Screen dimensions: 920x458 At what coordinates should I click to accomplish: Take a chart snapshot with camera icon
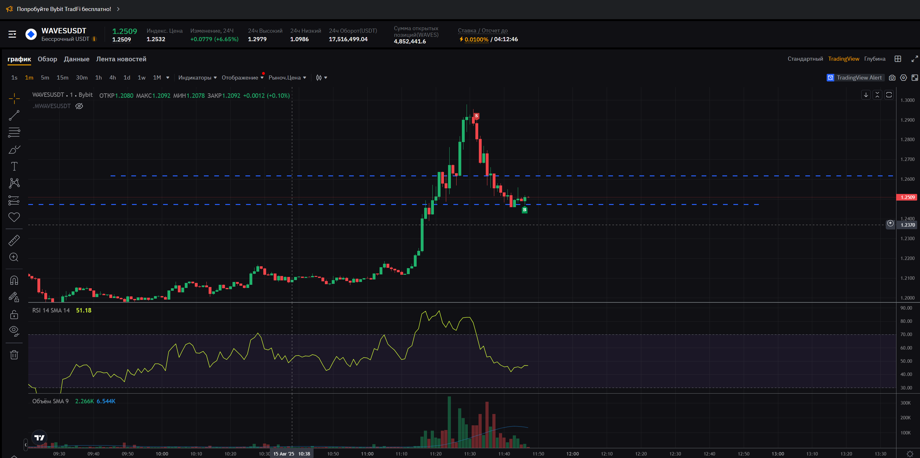[892, 78]
